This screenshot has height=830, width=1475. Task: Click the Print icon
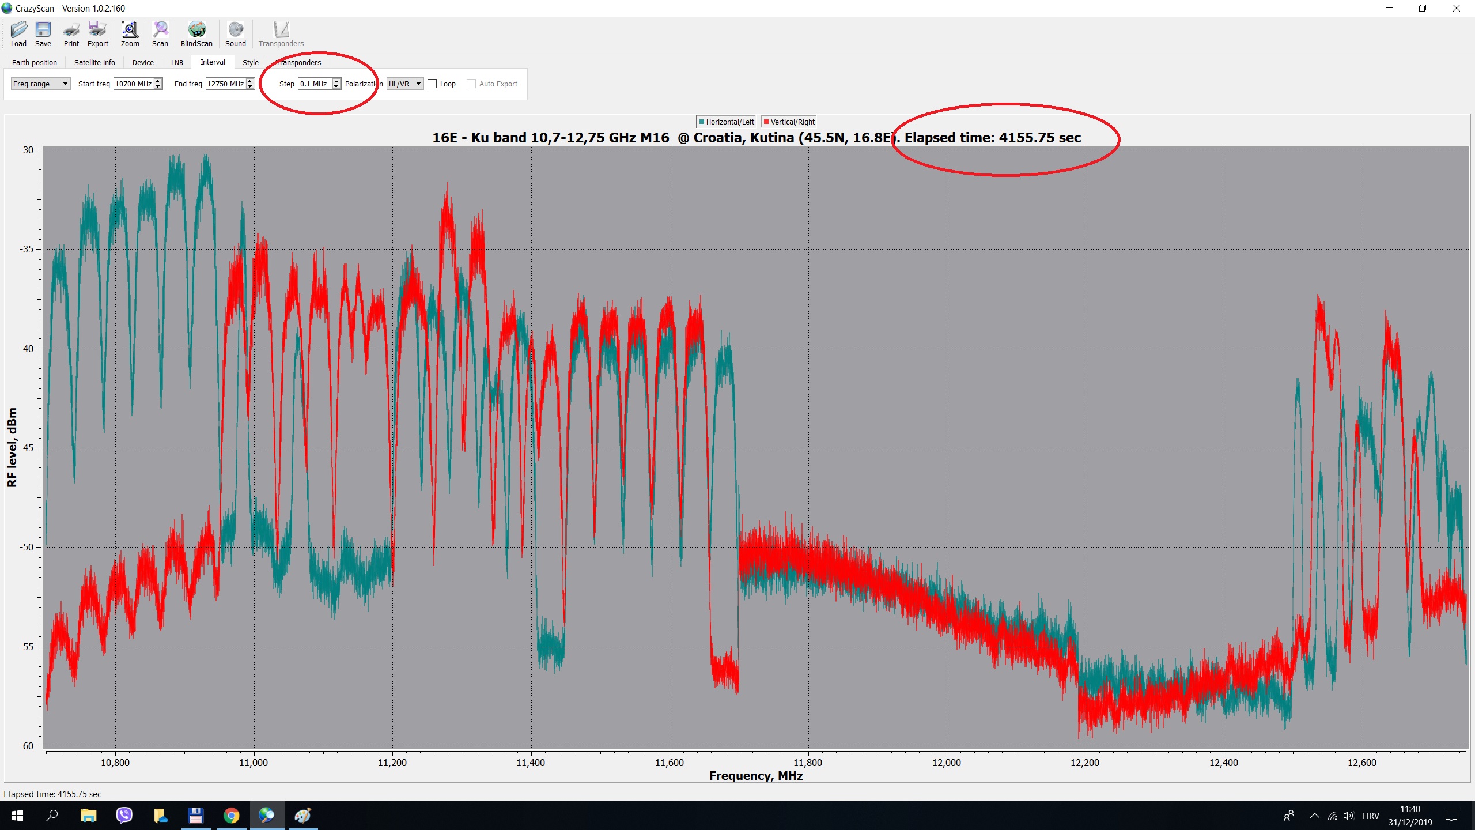[x=71, y=34]
